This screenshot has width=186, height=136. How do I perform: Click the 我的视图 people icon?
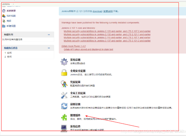pos(4,16)
